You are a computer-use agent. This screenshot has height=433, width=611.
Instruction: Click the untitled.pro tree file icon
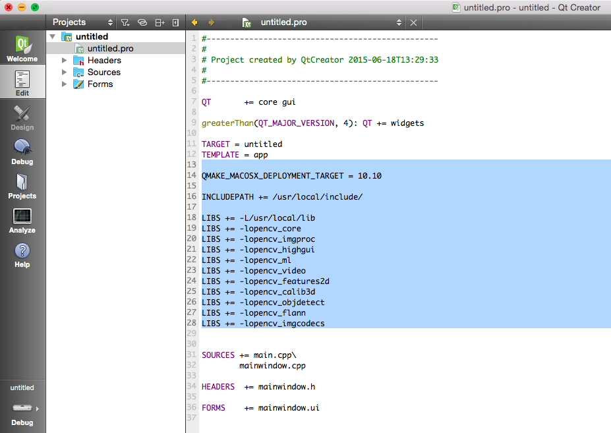pyautogui.click(x=80, y=49)
